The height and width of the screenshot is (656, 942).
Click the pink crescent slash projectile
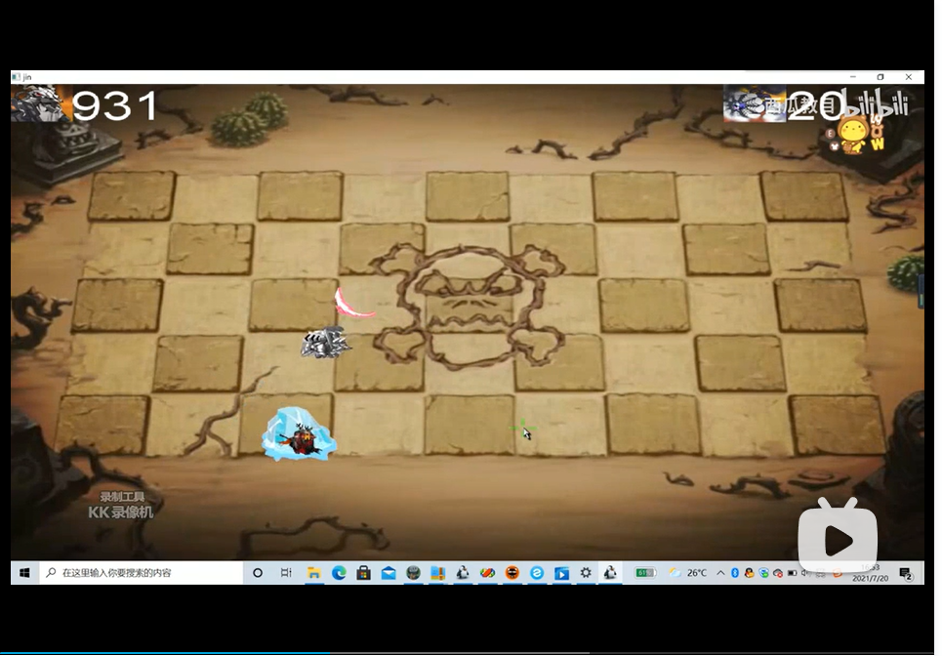[x=352, y=304]
